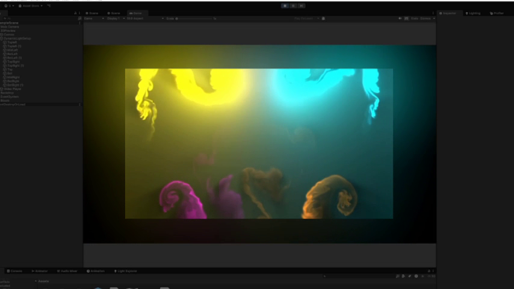This screenshot has width=514, height=289.
Task: Open the account dropdown in the toolbar
Action: 9,6
